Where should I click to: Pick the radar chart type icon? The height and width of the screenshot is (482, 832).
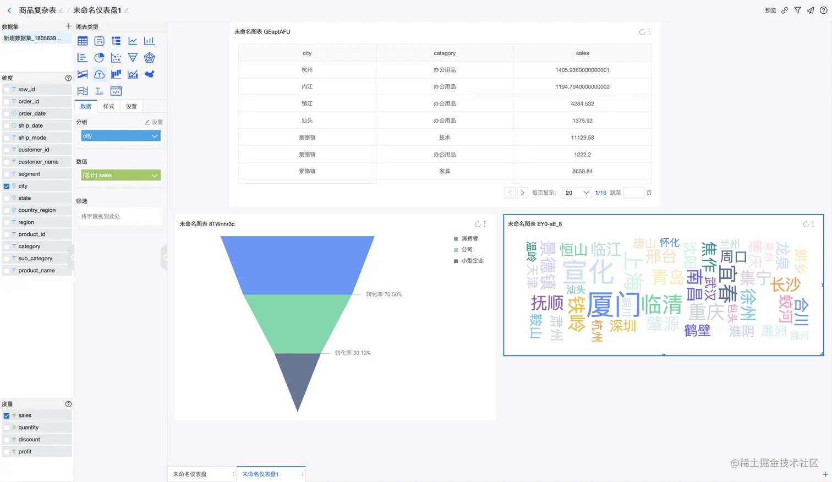click(x=149, y=57)
